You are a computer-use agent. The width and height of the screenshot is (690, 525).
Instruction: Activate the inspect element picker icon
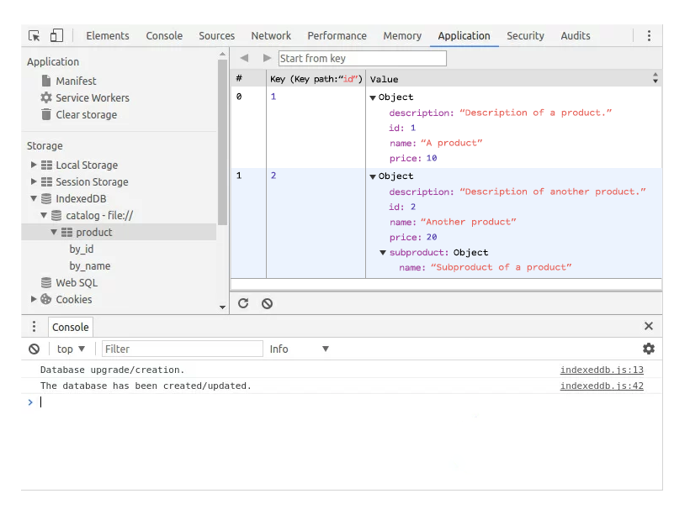(34, 35)
